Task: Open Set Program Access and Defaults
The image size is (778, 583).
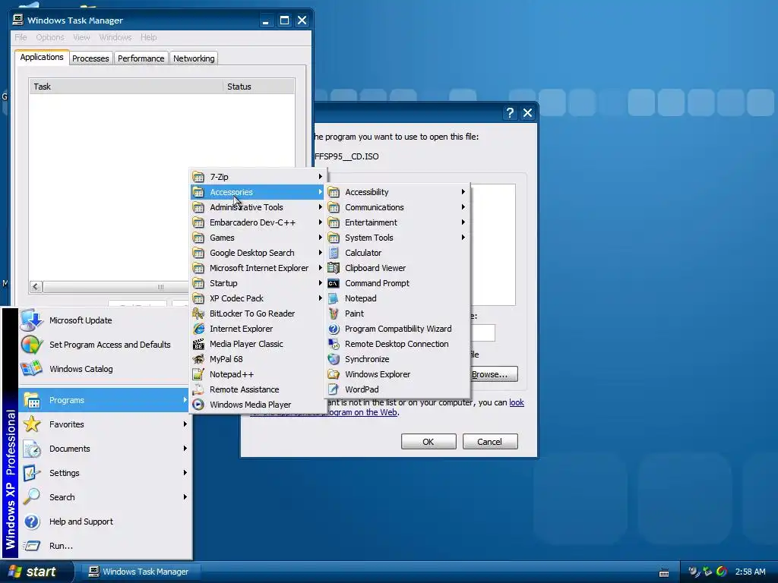Action: [105, 345]
